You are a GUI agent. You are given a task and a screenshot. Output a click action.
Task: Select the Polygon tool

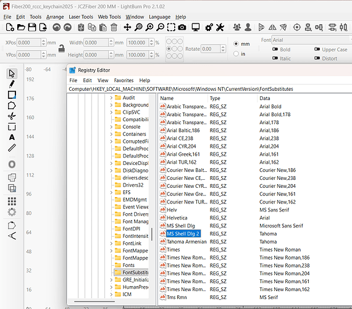pyautogui.click(x=12, y=106)
